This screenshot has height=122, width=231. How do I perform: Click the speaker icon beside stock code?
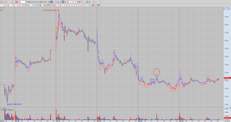[13, 2]
